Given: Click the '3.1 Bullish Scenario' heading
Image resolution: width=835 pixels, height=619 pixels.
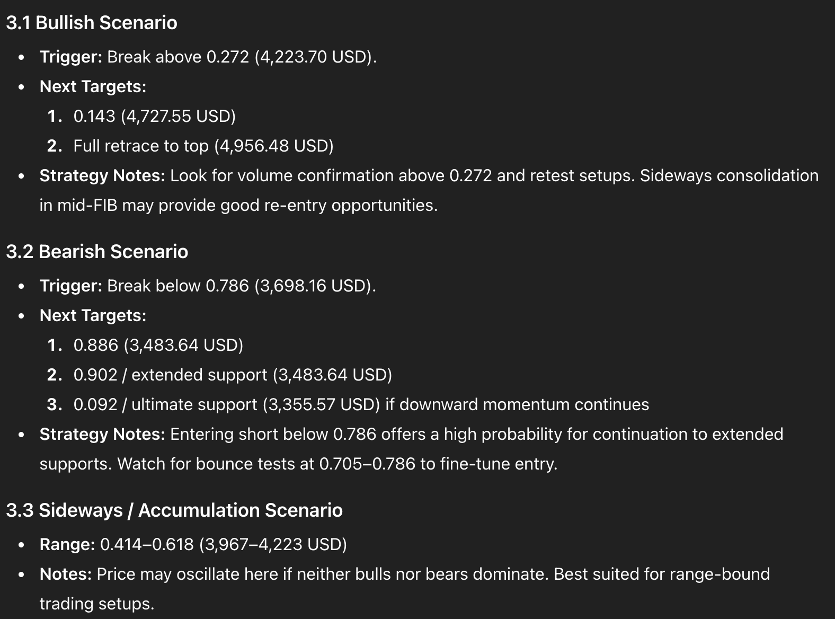Looking at the screenshot, I should 91,23.
